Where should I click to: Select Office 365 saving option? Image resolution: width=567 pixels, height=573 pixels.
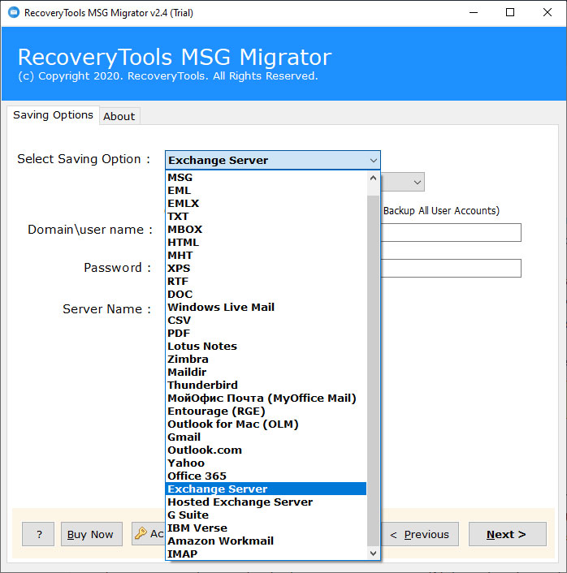point(266,476)
